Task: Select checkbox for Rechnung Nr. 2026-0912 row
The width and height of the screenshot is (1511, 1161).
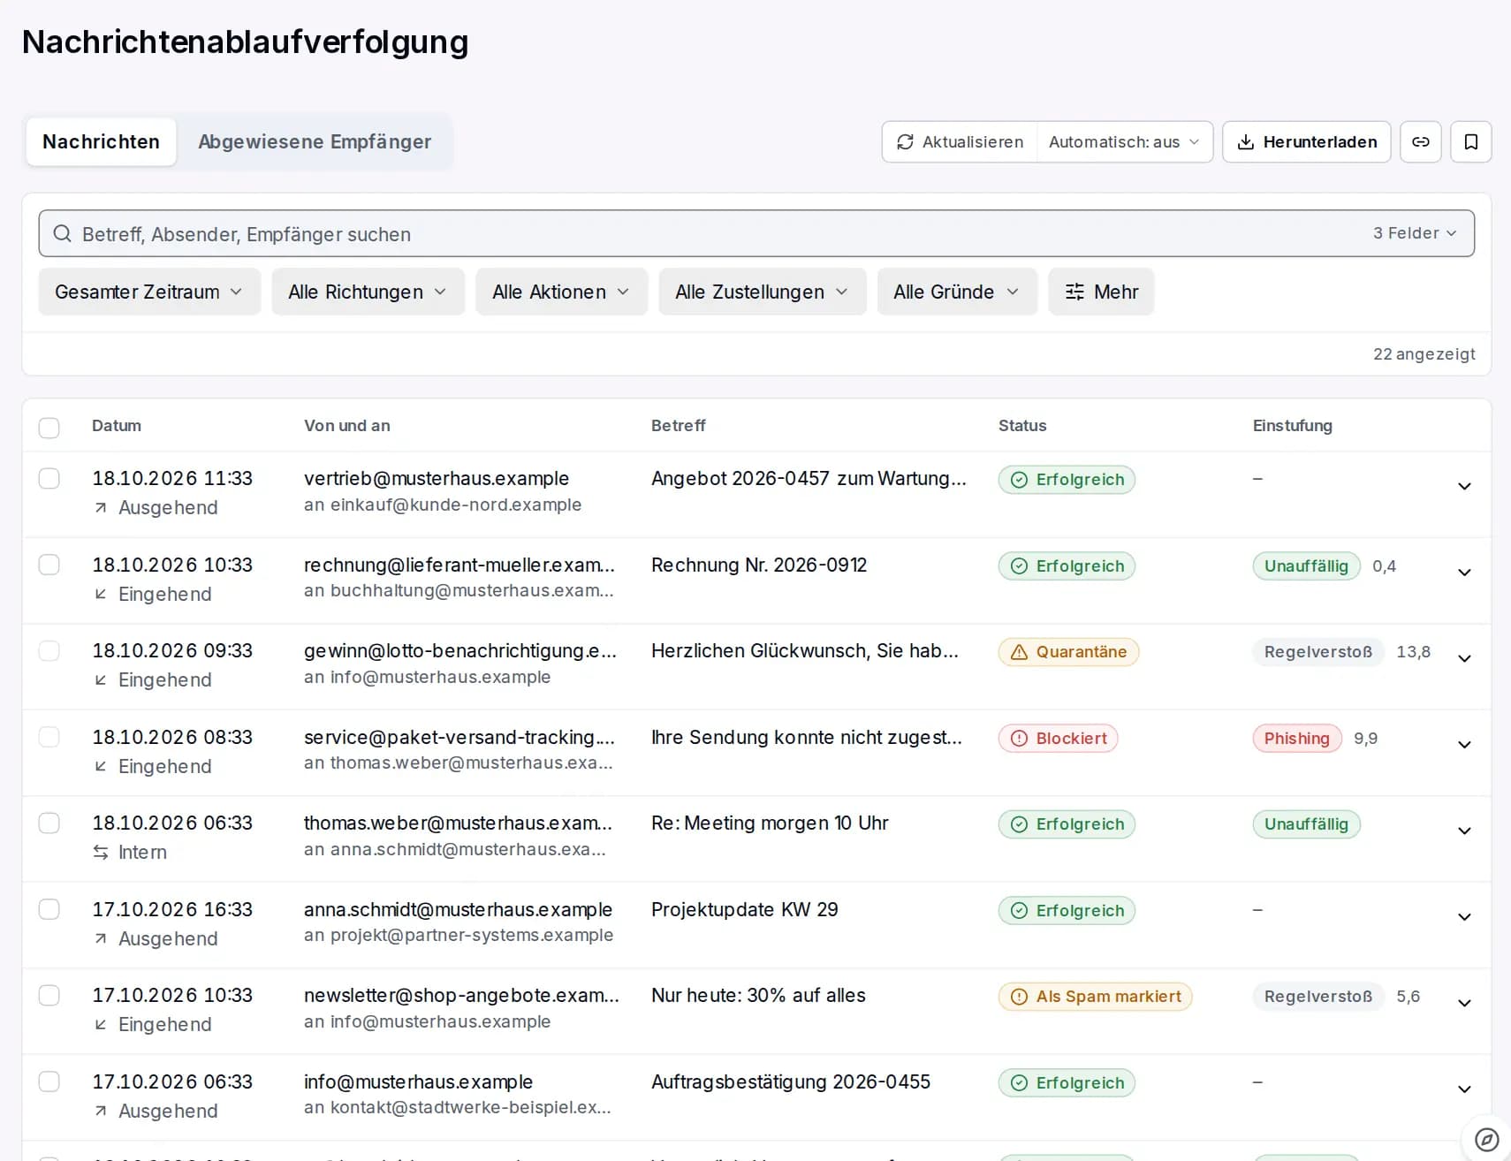Action: coord(49,565)
